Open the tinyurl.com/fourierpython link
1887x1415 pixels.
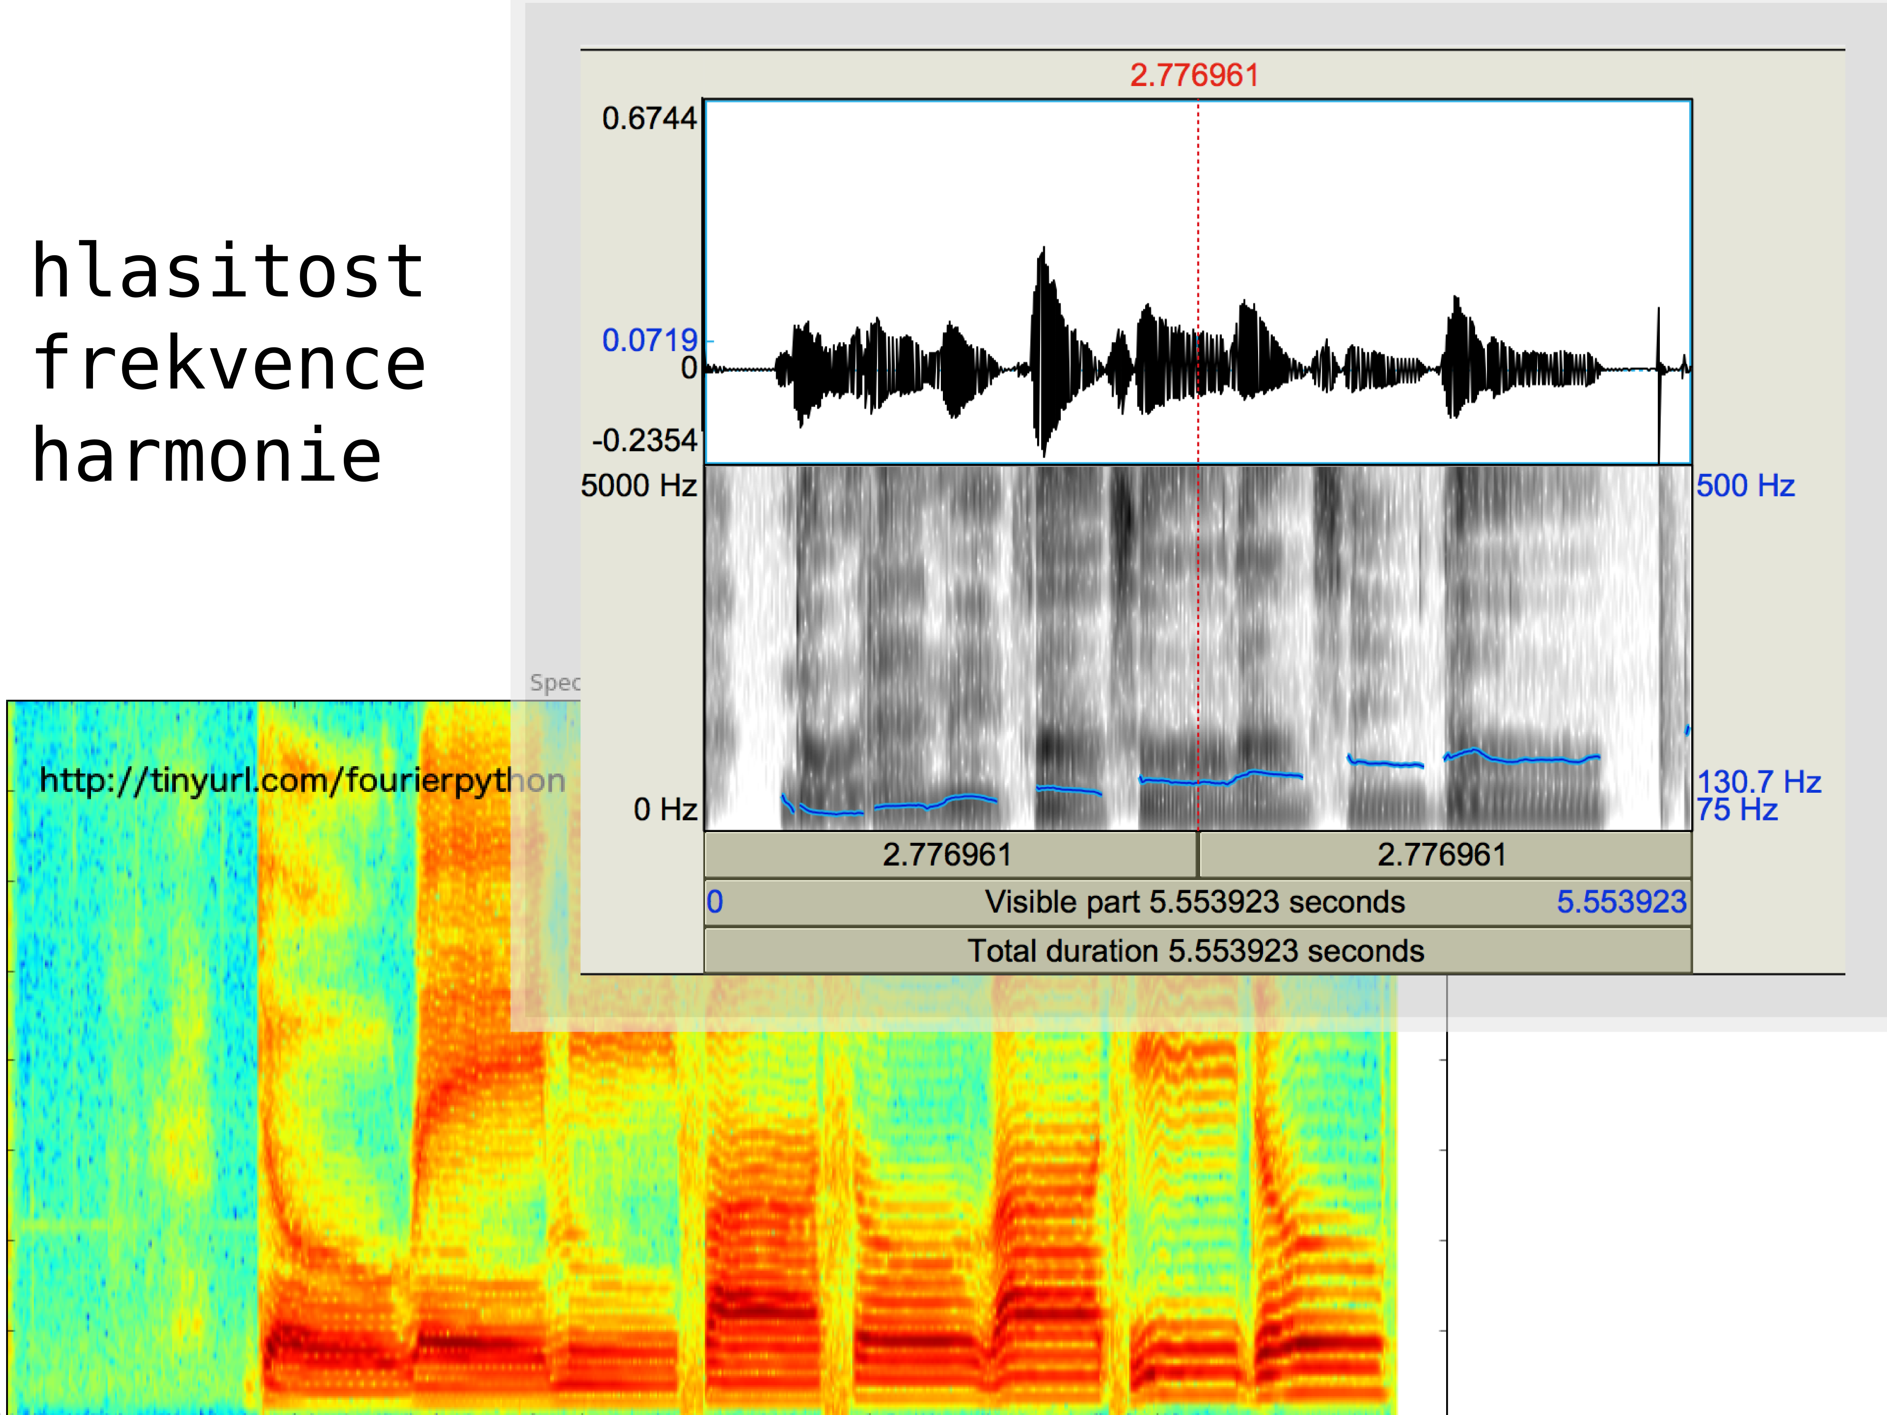(x=303, y=780)
